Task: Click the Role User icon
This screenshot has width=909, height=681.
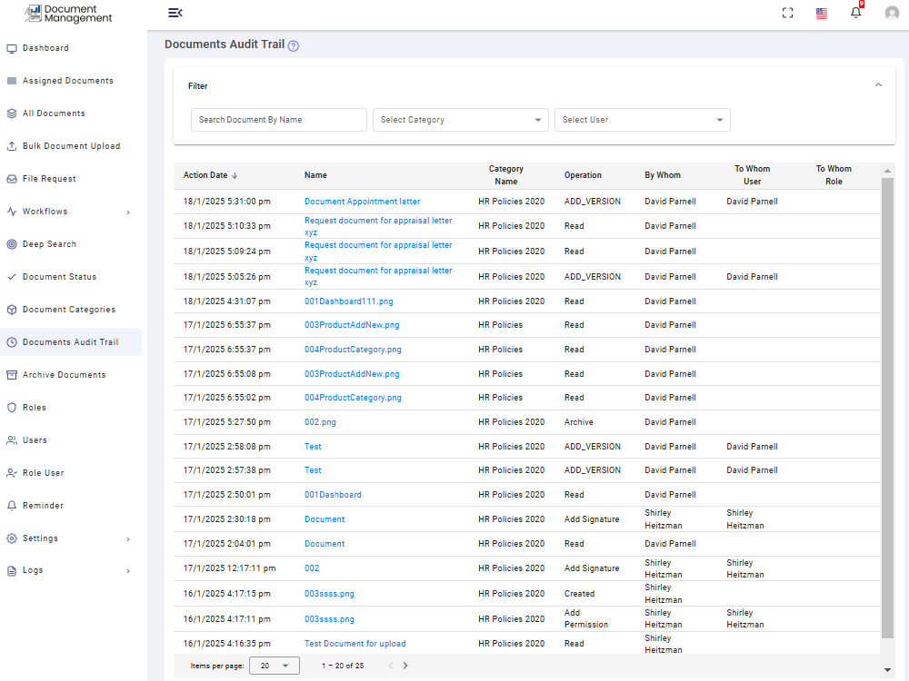Action: tap(12, 473)
